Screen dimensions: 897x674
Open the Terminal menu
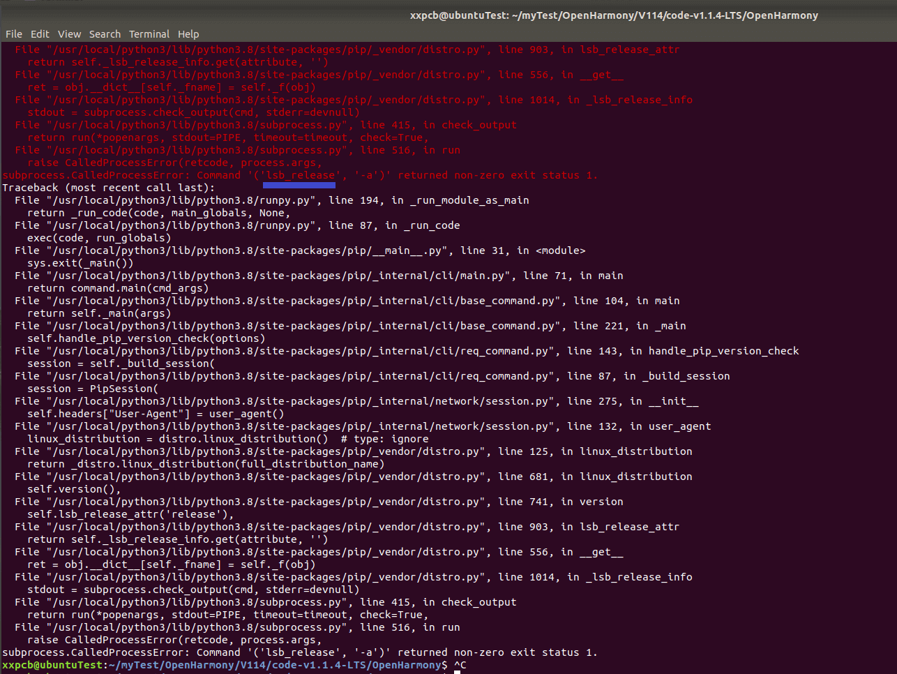[149, 33]
